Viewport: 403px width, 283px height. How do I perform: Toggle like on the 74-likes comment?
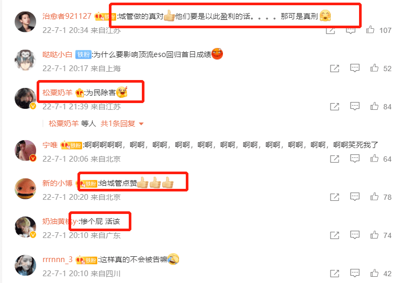coord(374,235)
